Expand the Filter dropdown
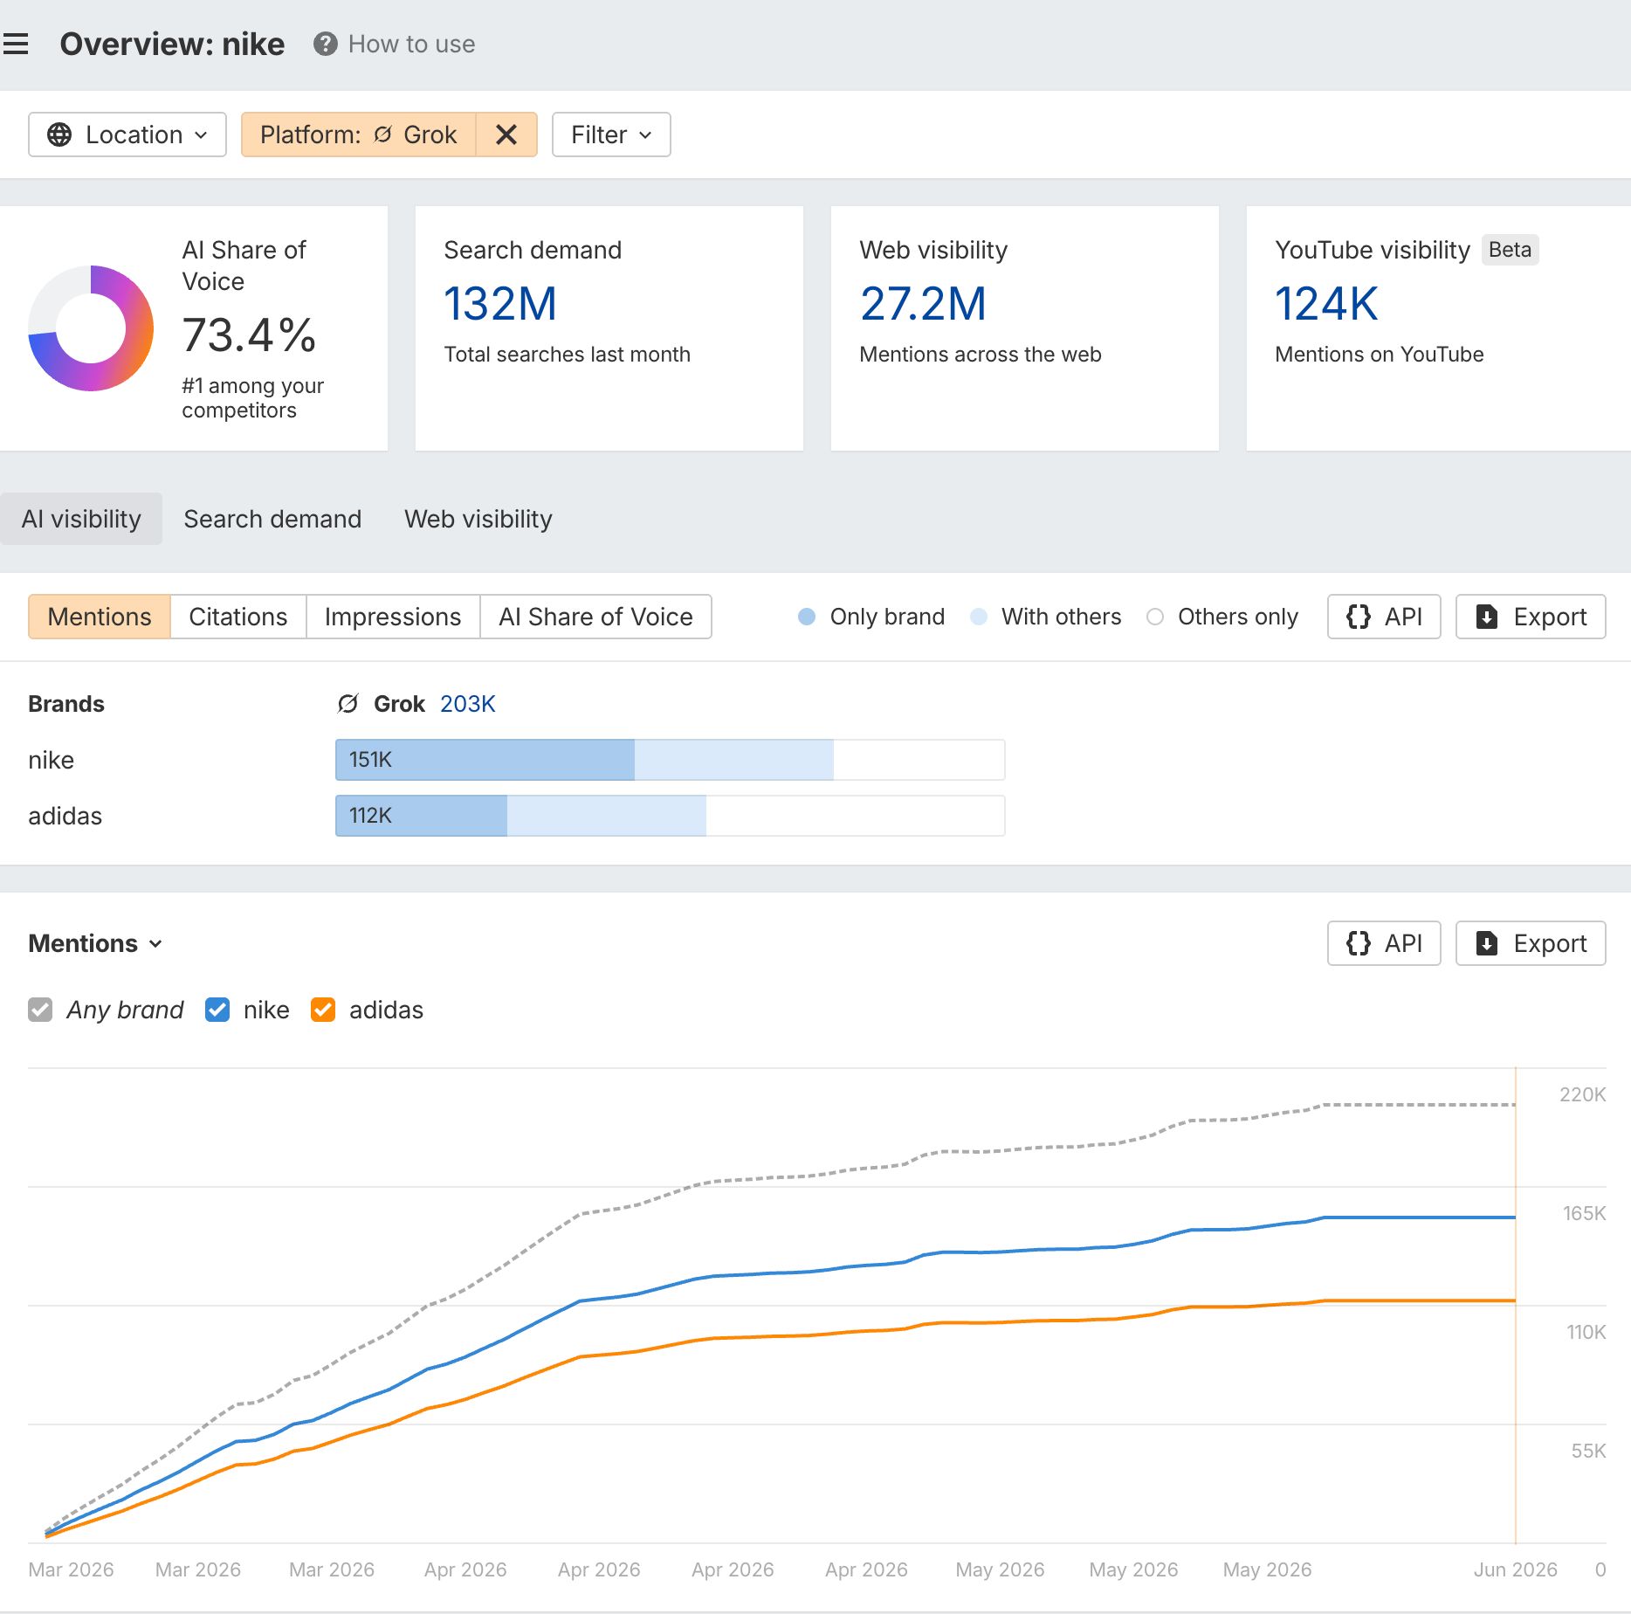 [x=611, y=134]
